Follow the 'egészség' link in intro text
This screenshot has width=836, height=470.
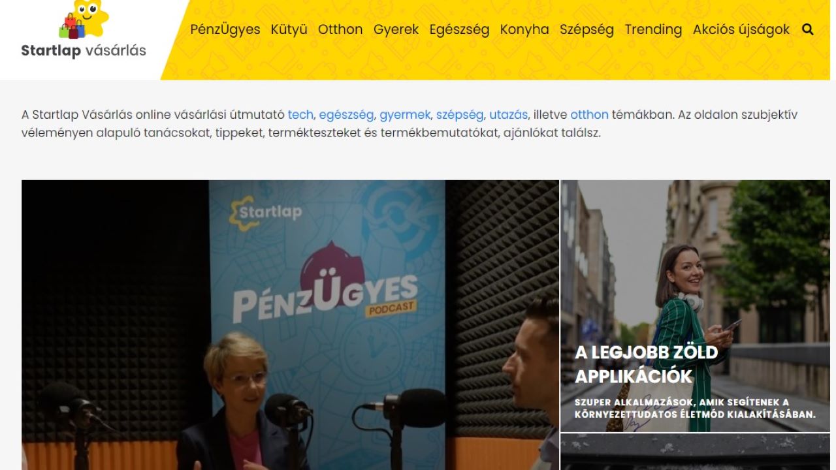click(346, 115)
